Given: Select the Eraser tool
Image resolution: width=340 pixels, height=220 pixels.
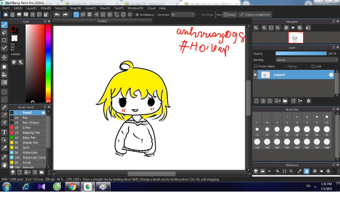Looking at the screenshot, I should click(x=4, y=32).
